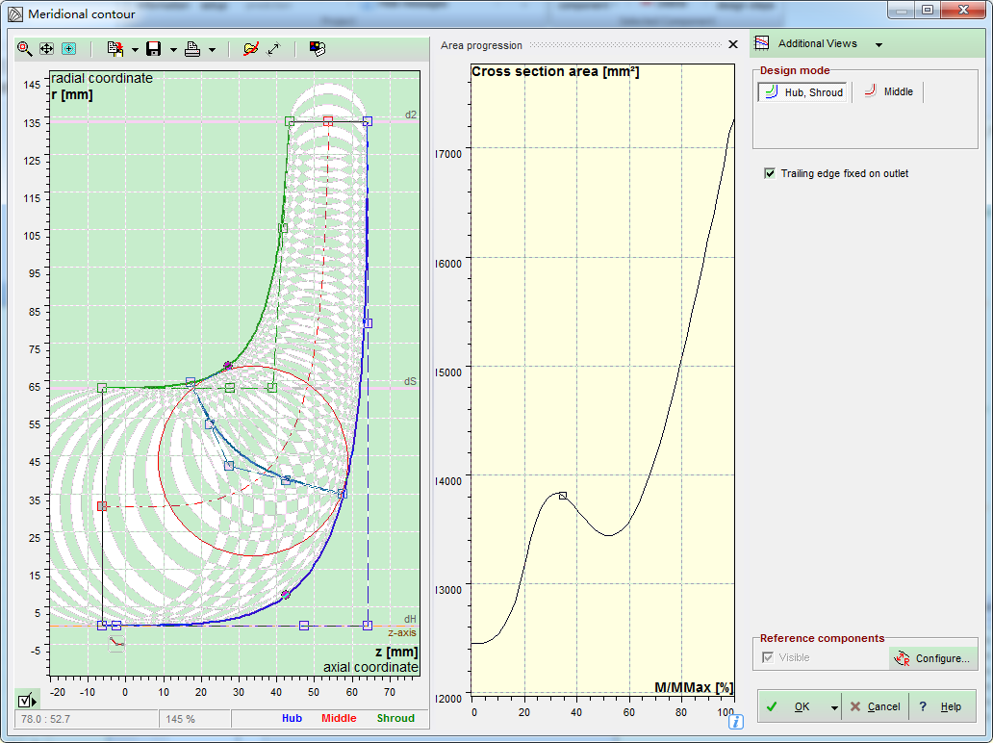The height and width of the screenshot is (743, 993).
Task: Click the Hub legend label
Action: [292, 718]
